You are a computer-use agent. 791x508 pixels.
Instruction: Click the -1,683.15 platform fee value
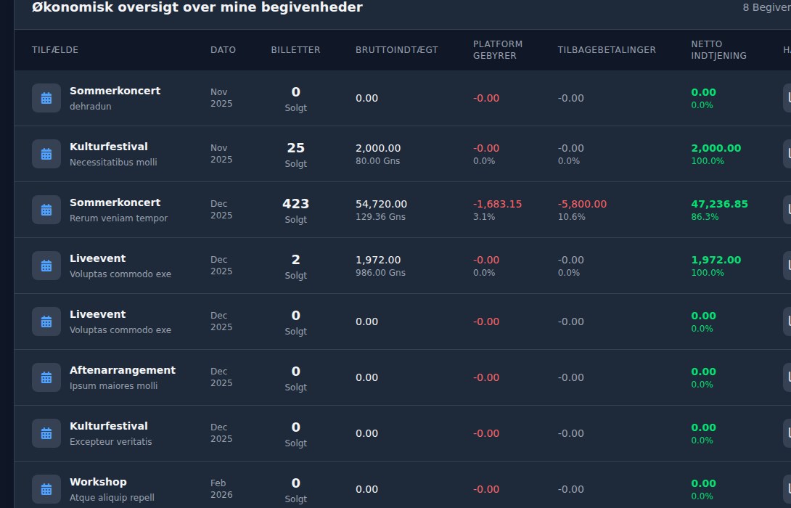tap(497, 205)
